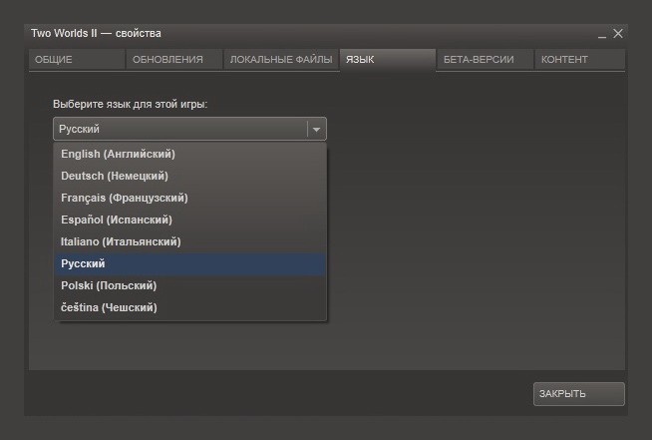The image size is (652, 440).
Task: Pick Español (Испанский) in the list
Action: click(190, 220)
